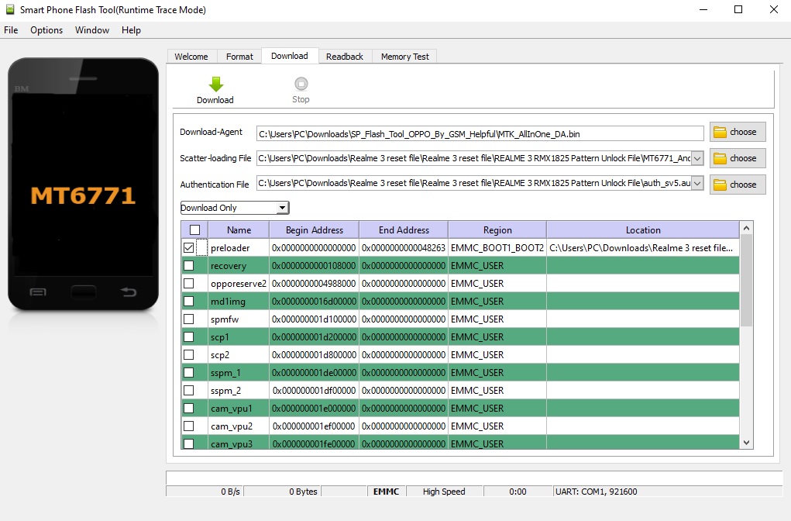The width and height of the screenshot is (791, 521).
Task: Click the app icon in title bar
Action: click(10, 9)
